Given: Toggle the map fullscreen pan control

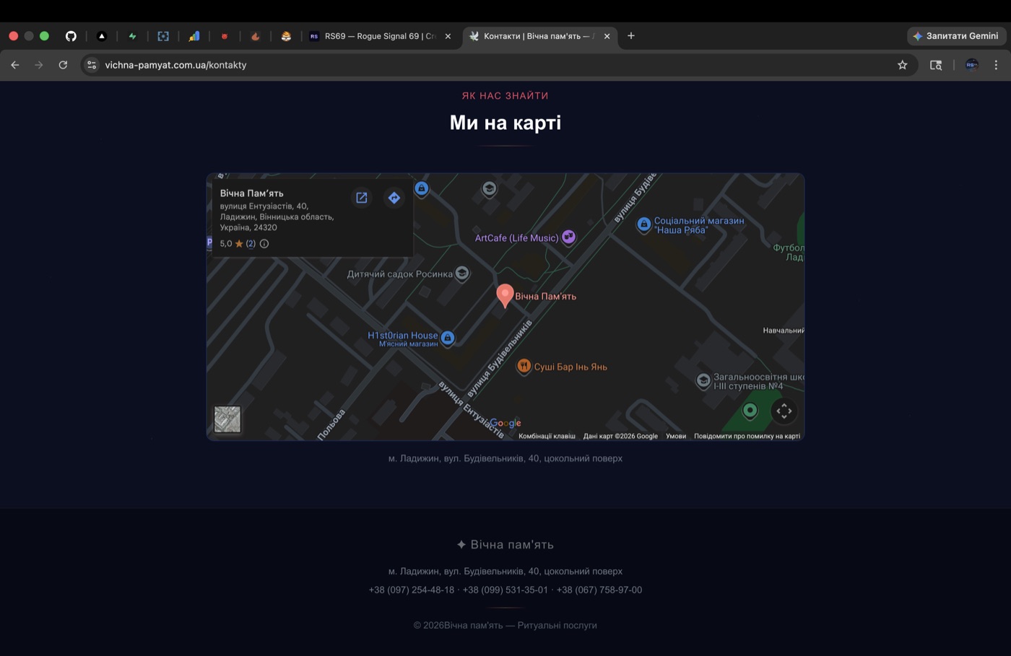Looking at the screenshot, I should tap(784, 411).
